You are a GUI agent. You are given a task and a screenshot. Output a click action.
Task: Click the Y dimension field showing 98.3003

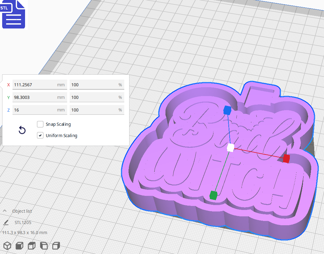click(40, 97)
